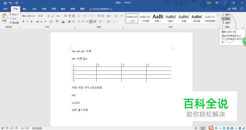Apply the 标题 1 heading style
The image size is (246, 130).
pos(158,18)
